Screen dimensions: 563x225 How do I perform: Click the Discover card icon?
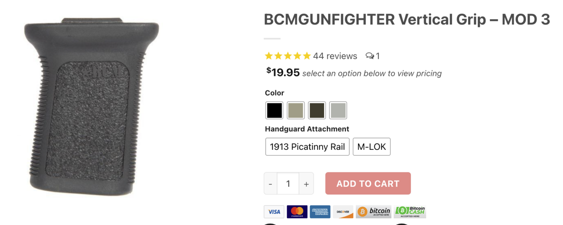click(343, 212)
